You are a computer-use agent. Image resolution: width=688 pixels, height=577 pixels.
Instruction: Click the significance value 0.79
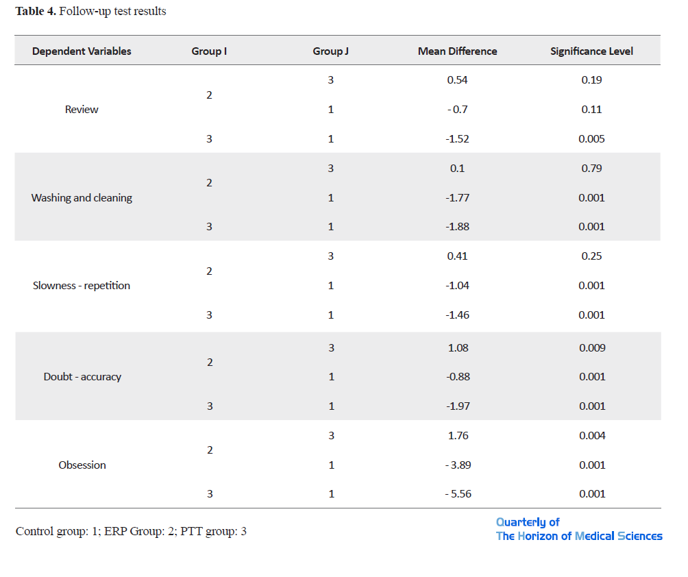click(x=591, y=169)
